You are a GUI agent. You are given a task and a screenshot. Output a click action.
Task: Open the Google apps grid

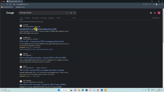point(155,13)
